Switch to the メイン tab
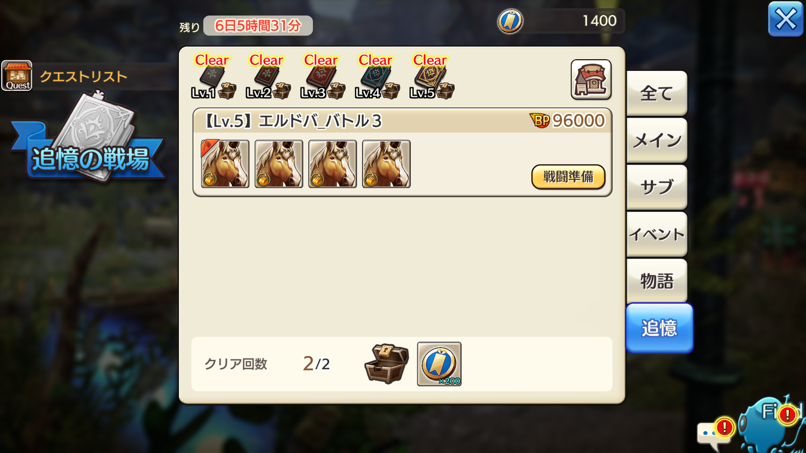 click(657, 140)
